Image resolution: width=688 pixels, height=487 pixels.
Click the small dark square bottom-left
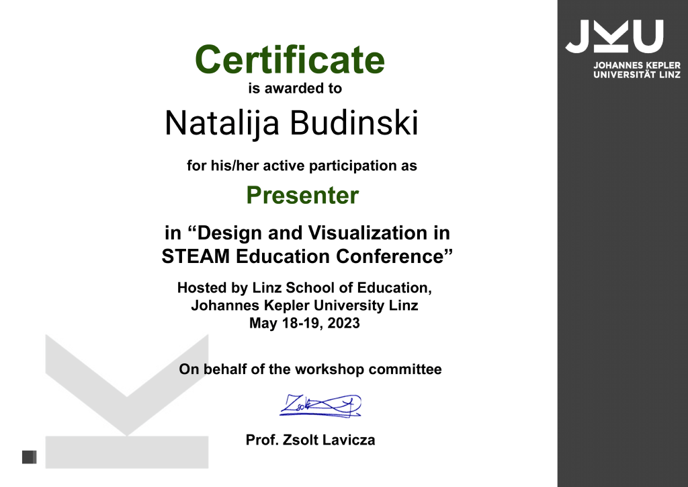(x=29, y=457)
